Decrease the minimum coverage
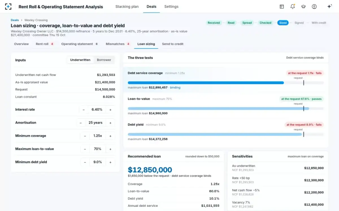 coord(85,136)
